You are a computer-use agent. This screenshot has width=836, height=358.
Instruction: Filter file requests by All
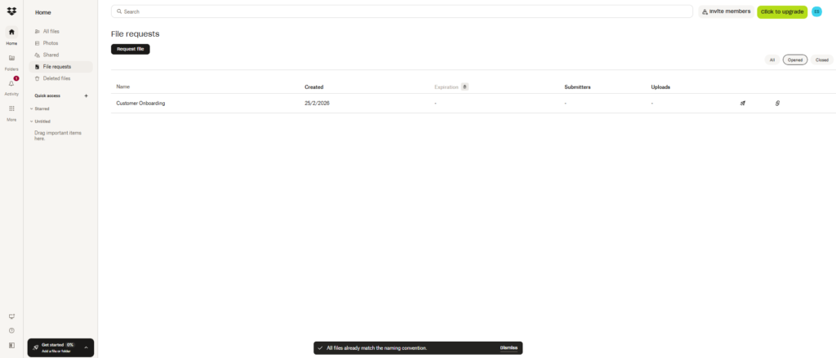772,60
